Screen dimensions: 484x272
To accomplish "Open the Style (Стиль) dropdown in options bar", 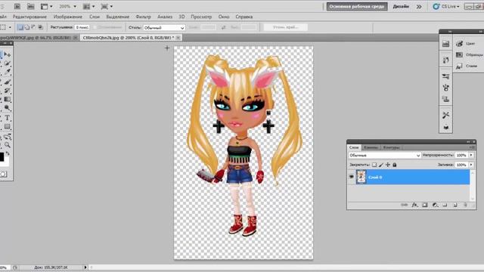I will (164, 28).
